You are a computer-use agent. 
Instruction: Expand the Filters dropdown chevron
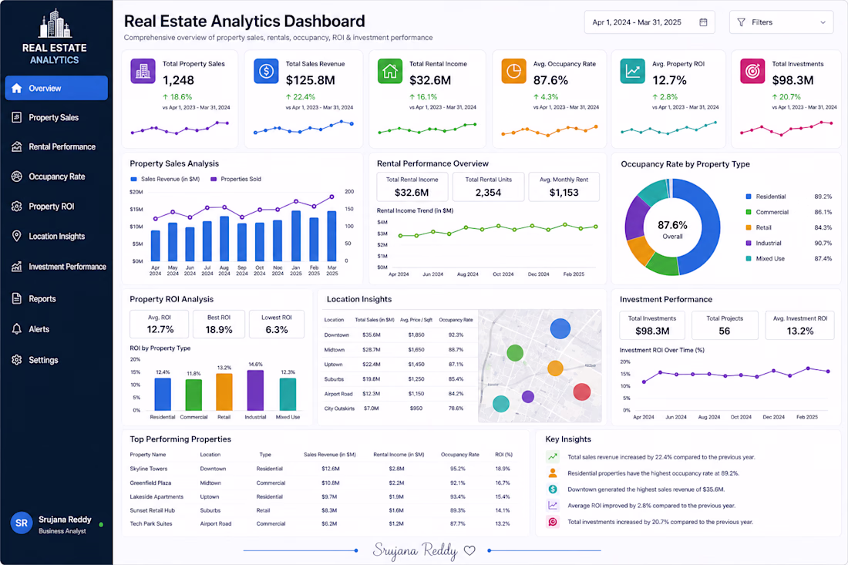pos(823,22)
